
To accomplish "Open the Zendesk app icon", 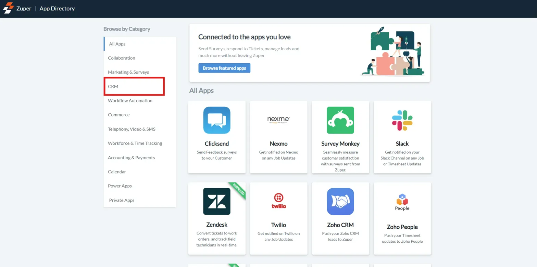I will [x=217, y=201].
